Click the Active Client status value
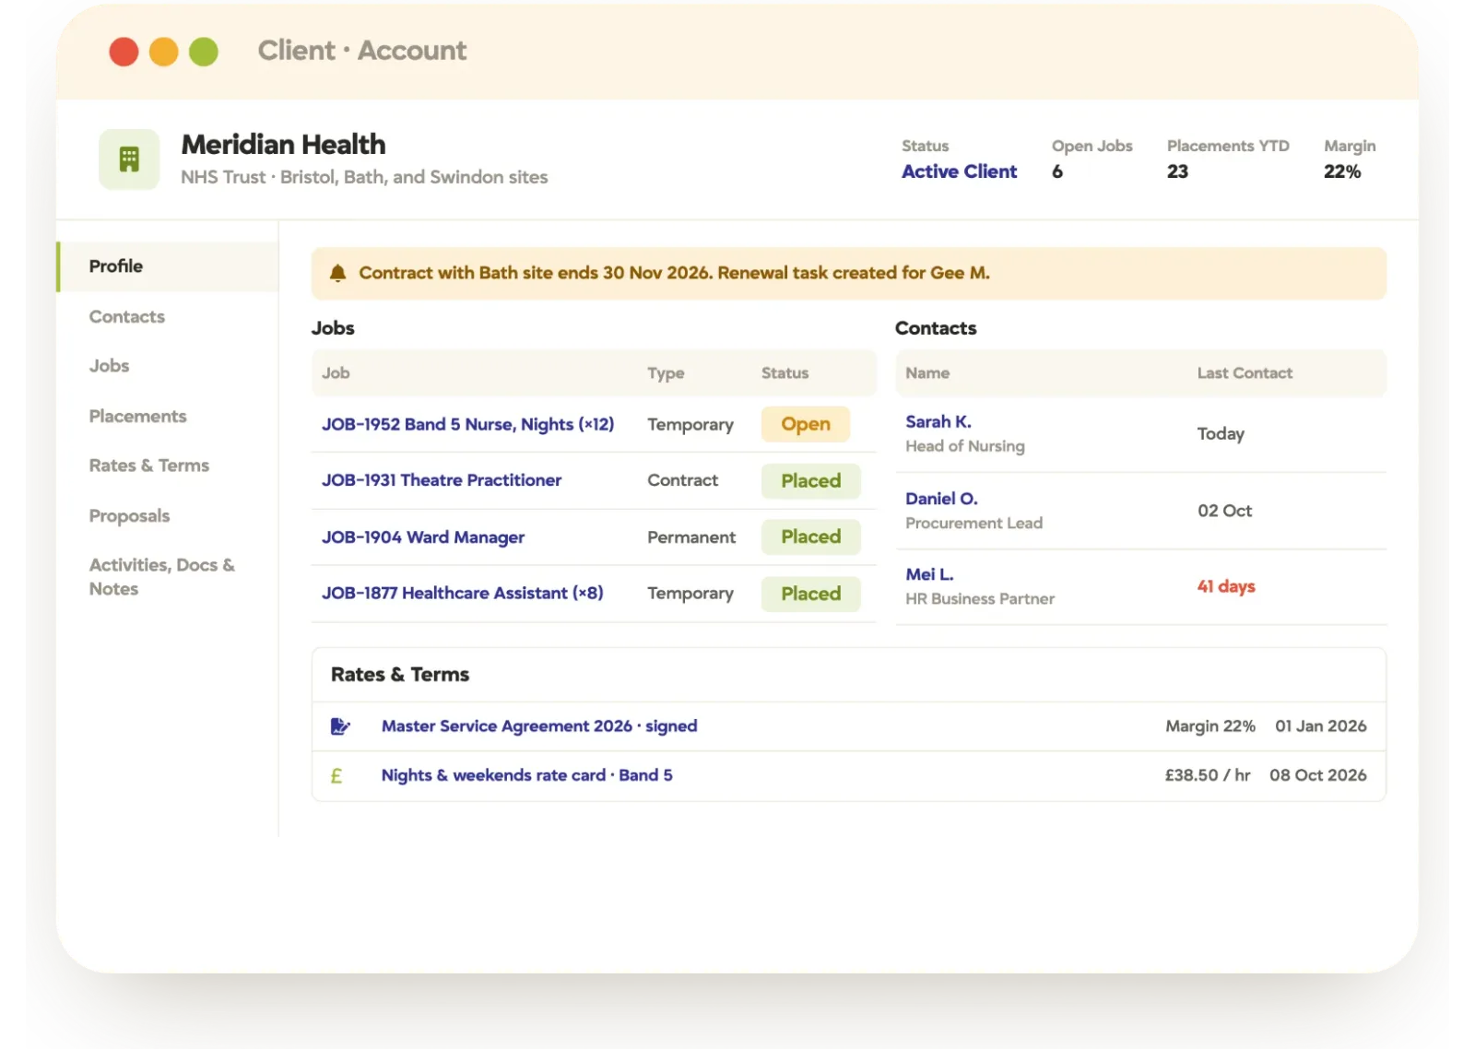The width and height of the screenshot is (1475, 1049). pos(959,171)
